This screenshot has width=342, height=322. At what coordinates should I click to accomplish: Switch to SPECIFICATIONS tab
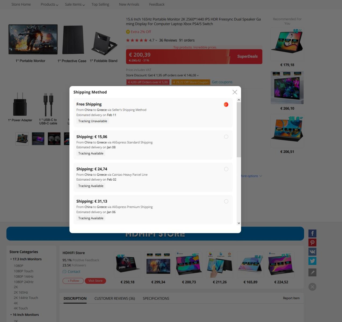pyautogui.click(x=156, y=298)
